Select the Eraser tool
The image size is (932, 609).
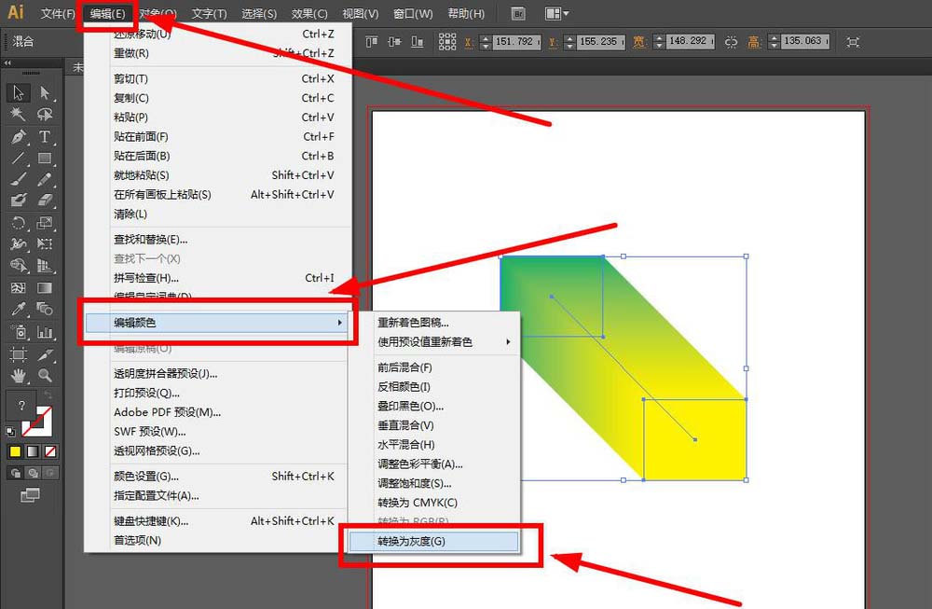[x=43, y=200]
